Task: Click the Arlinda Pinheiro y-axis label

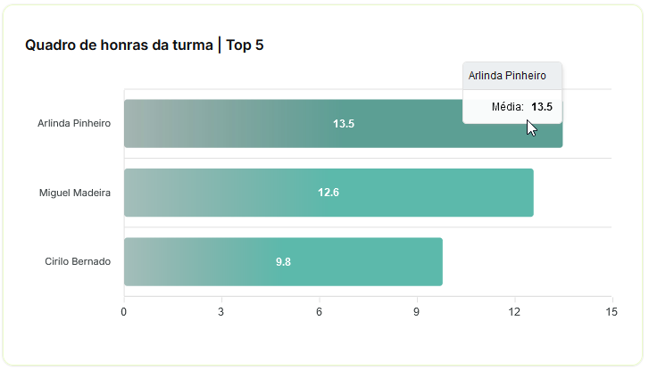Action: (74, 123)
